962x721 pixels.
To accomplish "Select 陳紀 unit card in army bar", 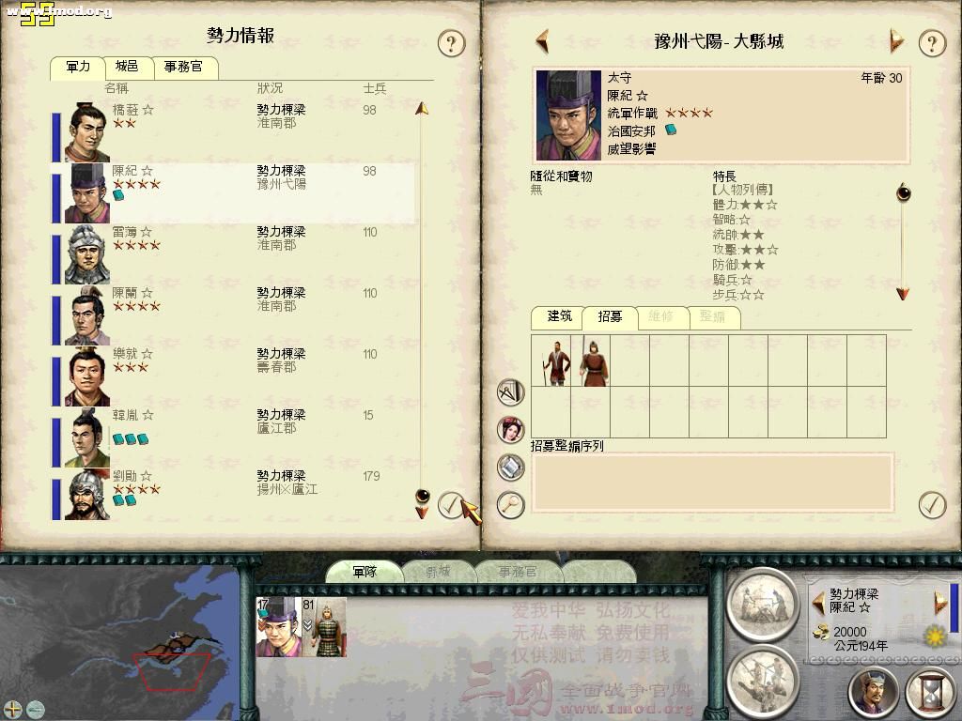I will pos(278,626).
